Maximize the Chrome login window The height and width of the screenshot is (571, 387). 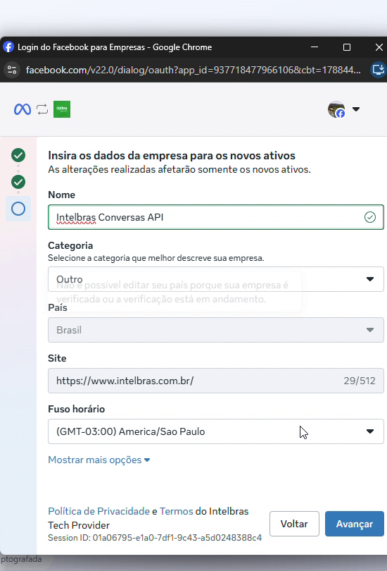tap(347, 47)
